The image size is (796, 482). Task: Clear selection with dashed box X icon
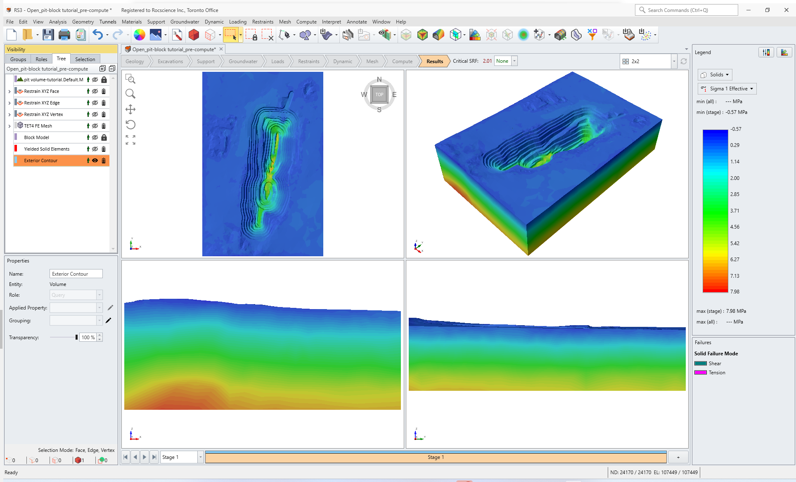click(x=268, y=35)
